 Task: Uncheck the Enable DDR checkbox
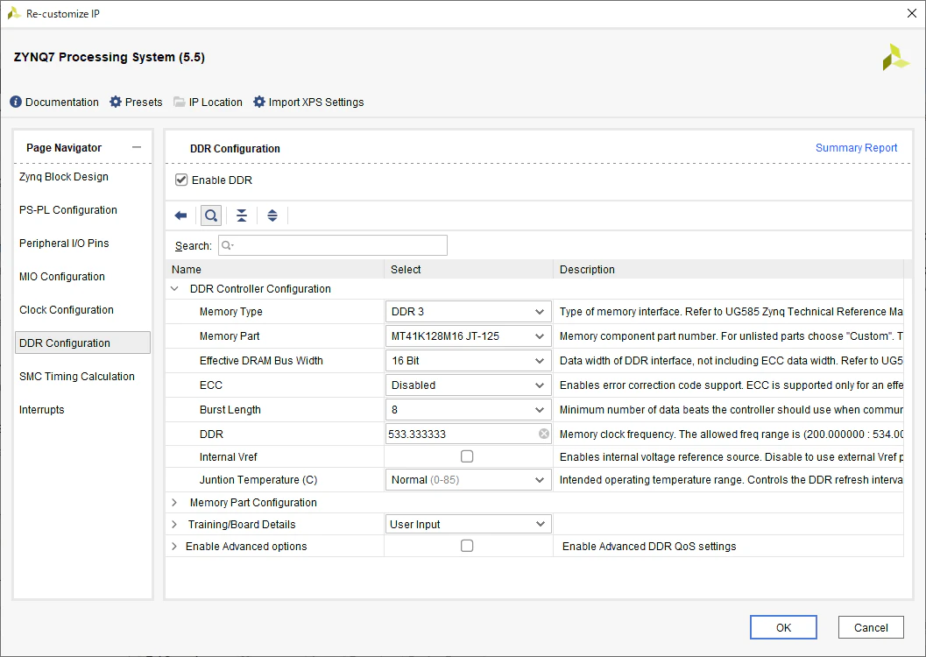tap(181, 180)
